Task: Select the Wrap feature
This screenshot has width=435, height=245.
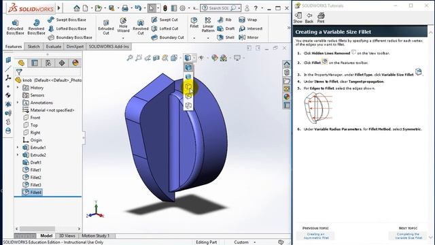Action: click(247, 20)
